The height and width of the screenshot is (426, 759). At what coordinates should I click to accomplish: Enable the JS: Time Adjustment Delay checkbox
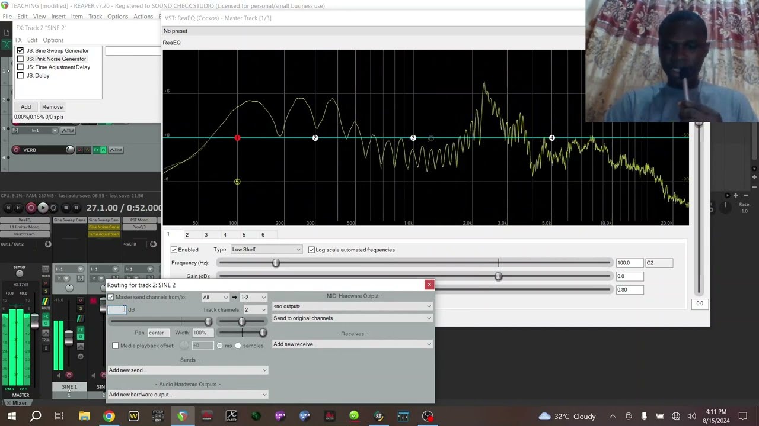coord(20,67)
